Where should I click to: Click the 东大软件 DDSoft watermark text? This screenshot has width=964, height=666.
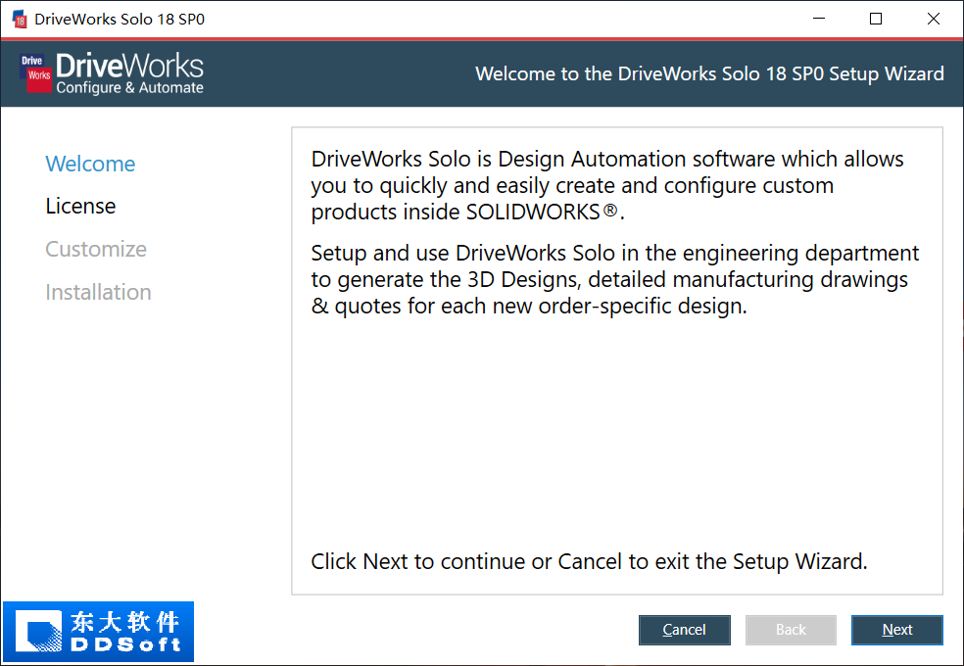124,632
